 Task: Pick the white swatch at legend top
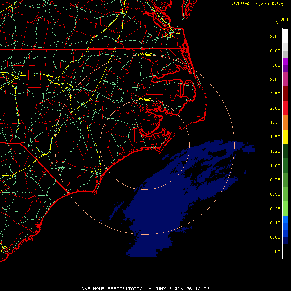pos(286,36)
